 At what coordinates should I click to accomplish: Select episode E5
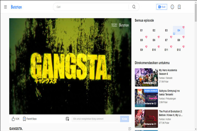point(142,40)
